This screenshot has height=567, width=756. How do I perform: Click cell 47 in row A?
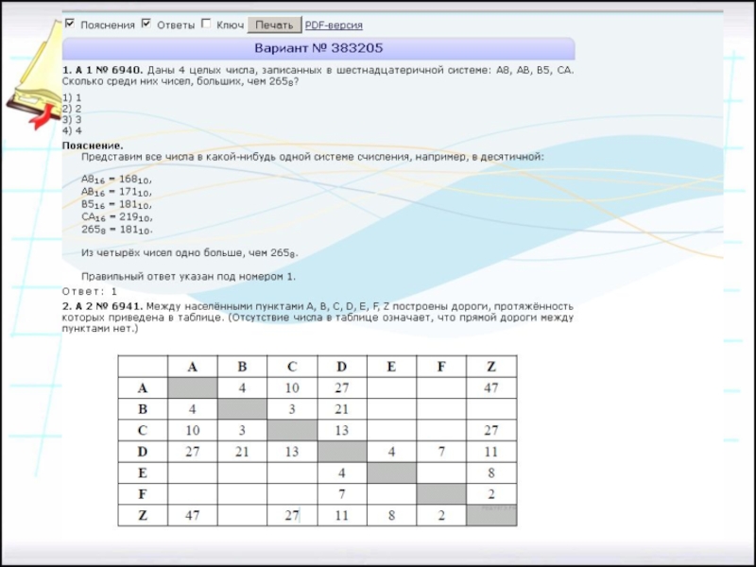point(491,387)
